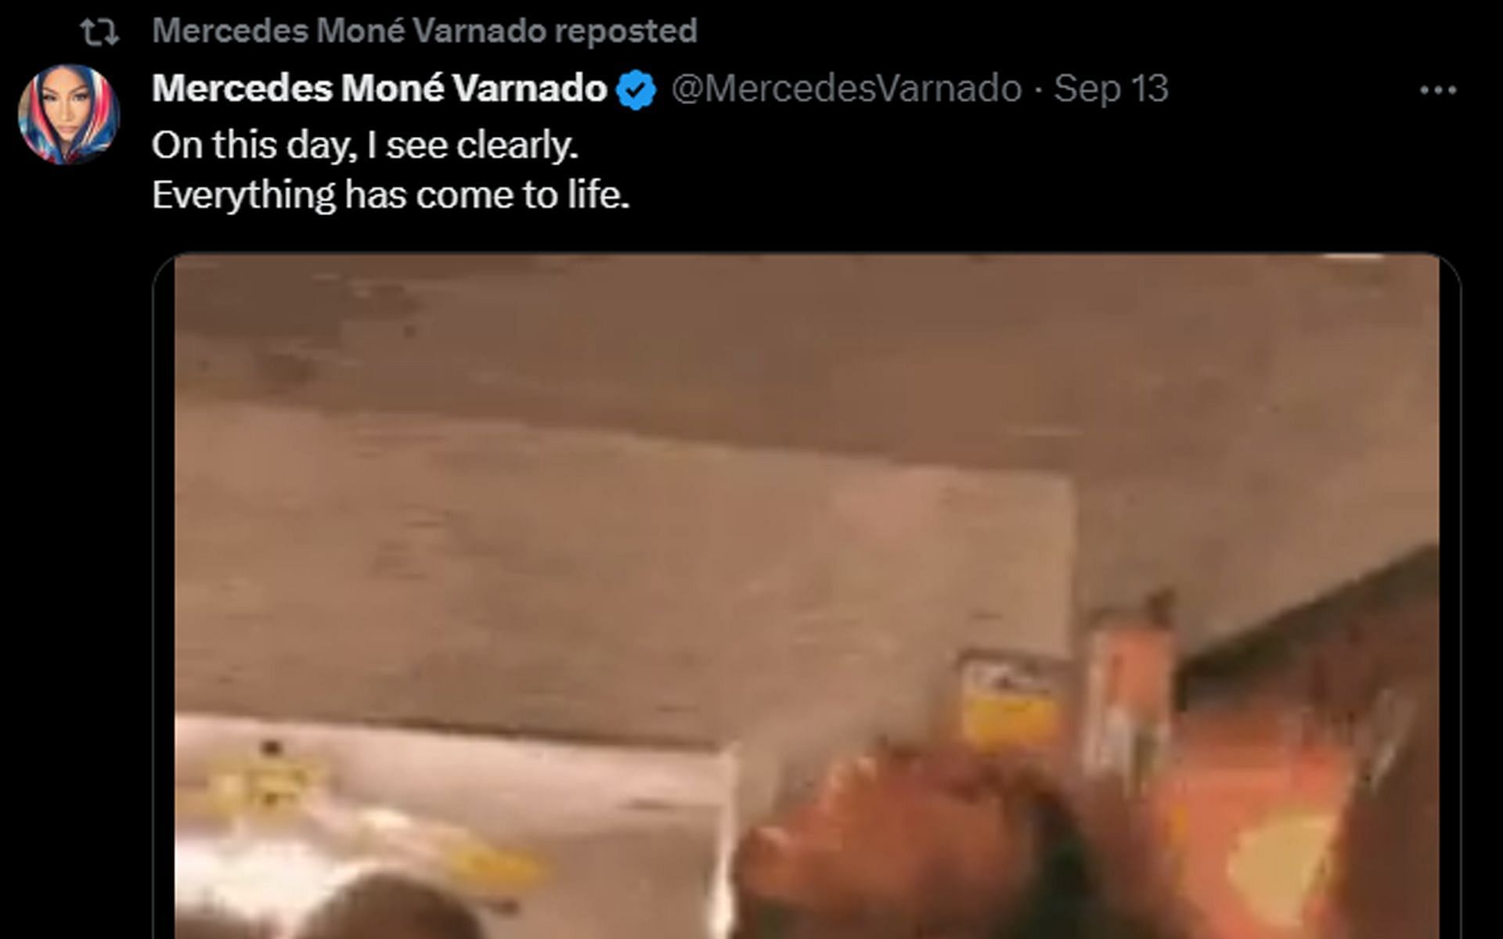Play the embedded video in the tweet
This screenshot has height=939, width=1503.
[806, 596]
